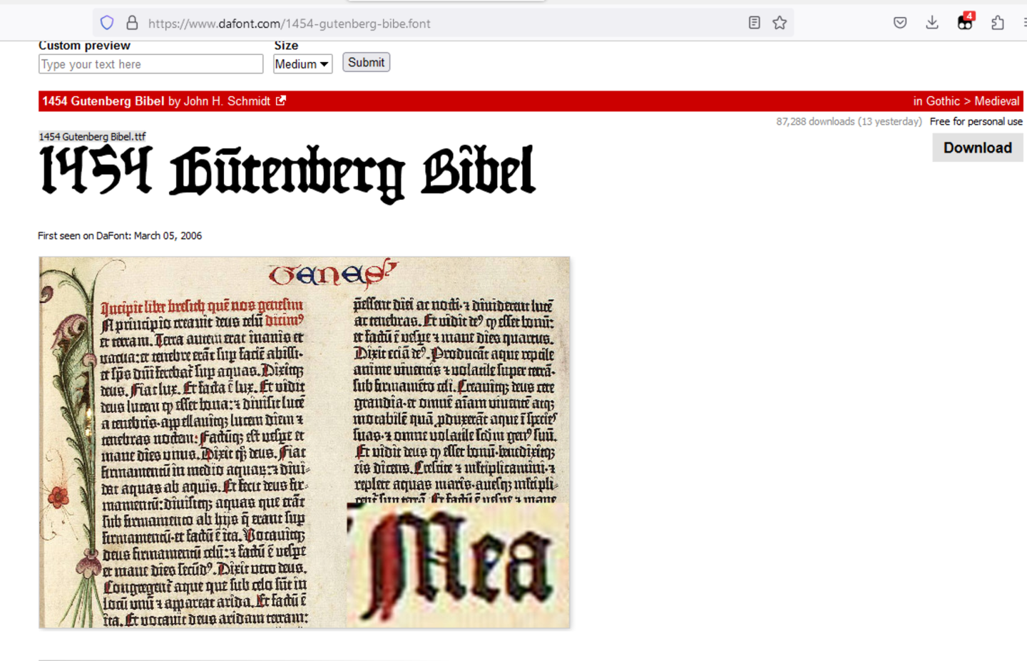Focus the dafont.com URL address field

428,24
